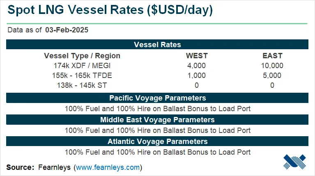Click the 138k - 145k ST row label
Screen dimensions: 315x176
point(82,85)
